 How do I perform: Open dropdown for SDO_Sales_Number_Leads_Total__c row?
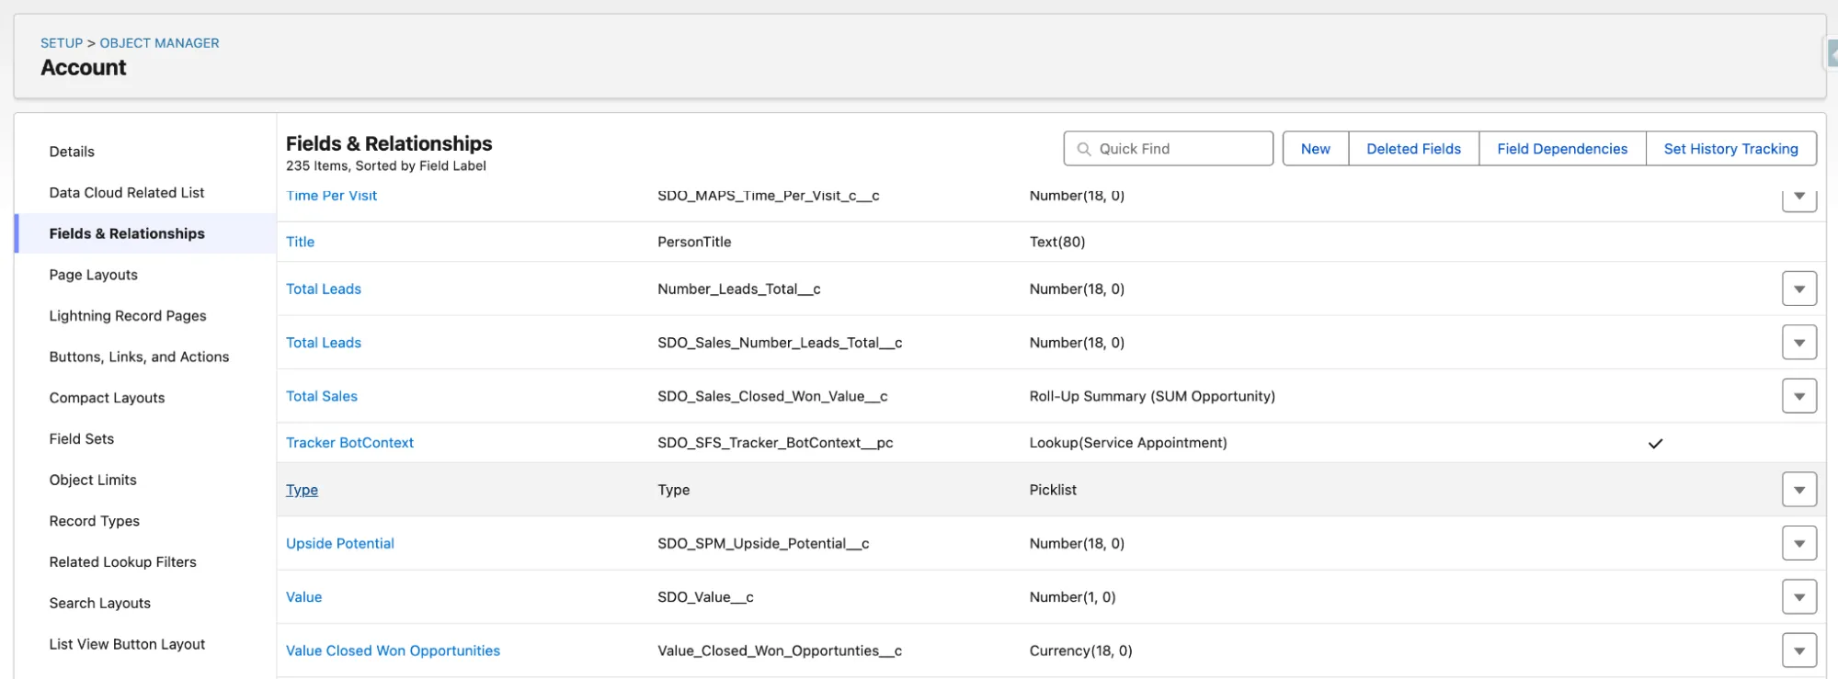point(1798,343)
